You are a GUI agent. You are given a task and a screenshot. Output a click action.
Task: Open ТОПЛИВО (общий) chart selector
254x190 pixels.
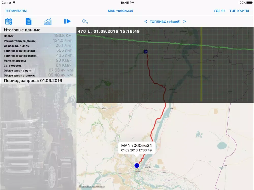click(165, 22)
